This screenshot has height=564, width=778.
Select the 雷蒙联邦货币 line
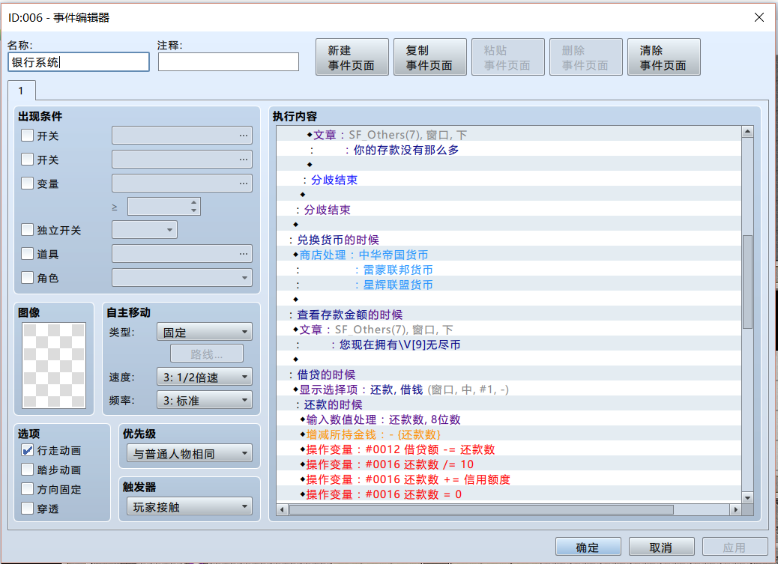[x=509, y=270]
